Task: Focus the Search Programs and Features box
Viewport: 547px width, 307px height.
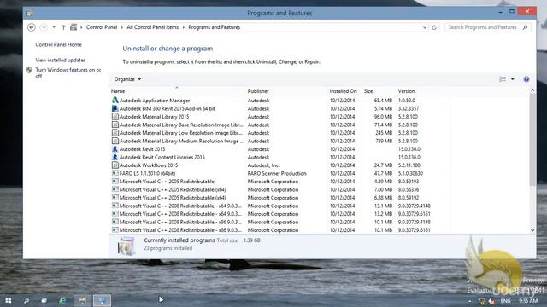Action: [488, 27]
